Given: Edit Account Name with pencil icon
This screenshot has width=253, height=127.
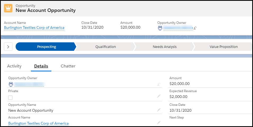Looking at the screenshot, I should pyautogui.click(x=159, y=123).
